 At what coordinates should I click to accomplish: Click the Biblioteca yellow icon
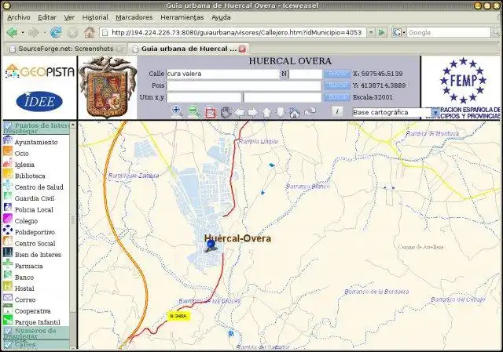click(7, 174)
